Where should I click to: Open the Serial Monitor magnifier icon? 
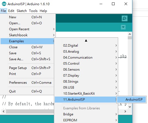[x=124, y=18]
